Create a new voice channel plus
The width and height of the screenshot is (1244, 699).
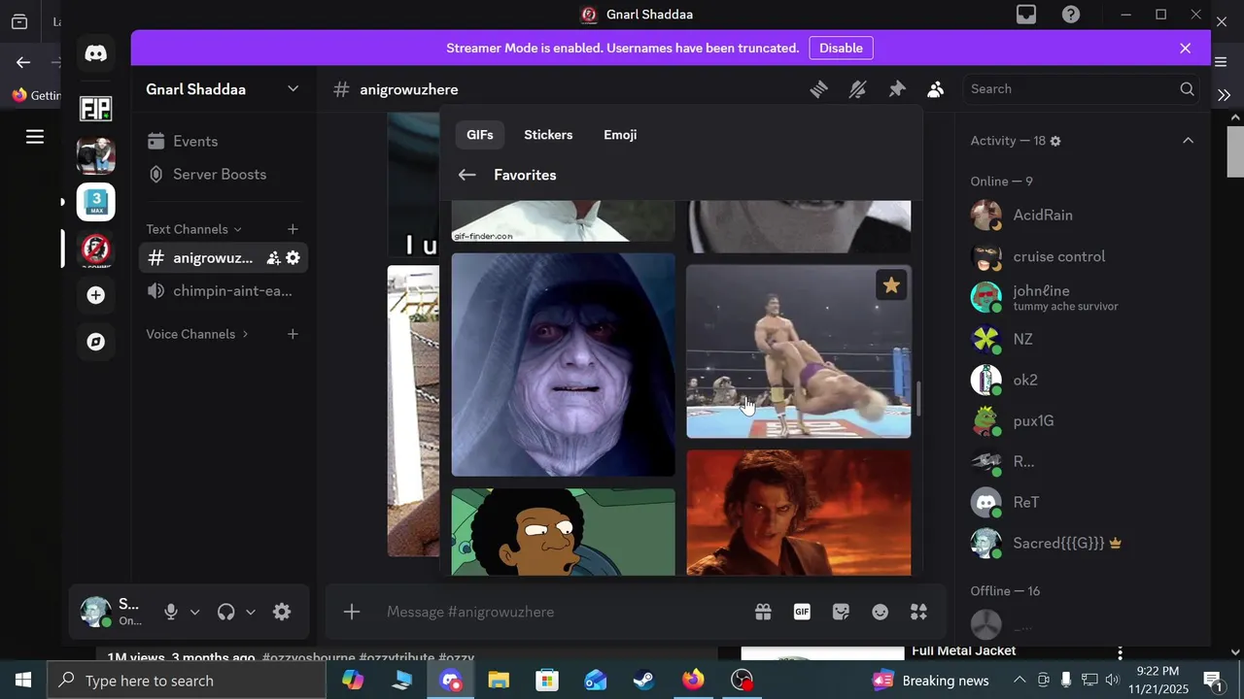(x=293, y=334)
